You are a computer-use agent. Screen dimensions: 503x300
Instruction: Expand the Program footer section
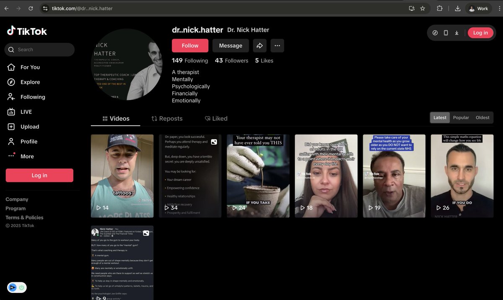pos(16,208)
